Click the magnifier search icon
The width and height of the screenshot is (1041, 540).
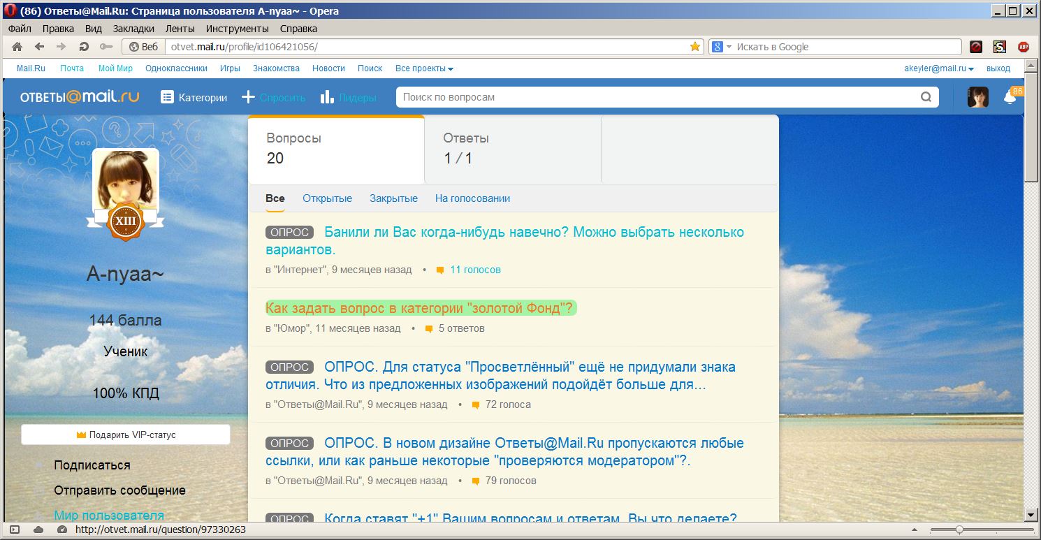point(926,97)
